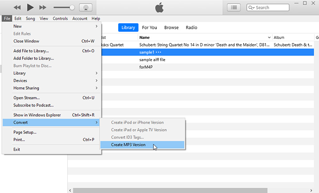Open the search magnifier options dropdown
319x193 pixels.
252,8
